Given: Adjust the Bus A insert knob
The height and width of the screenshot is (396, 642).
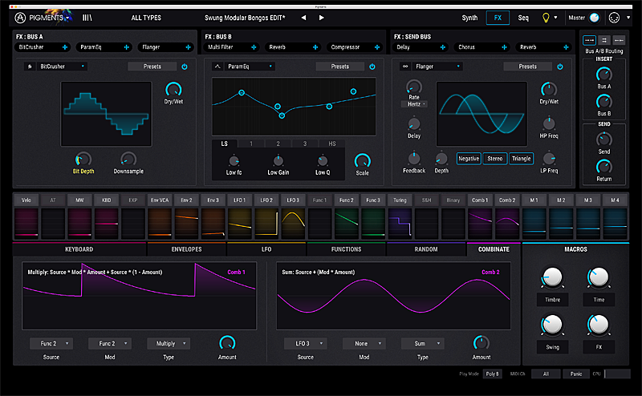Looking at the screenshot, I should (604, 74).
